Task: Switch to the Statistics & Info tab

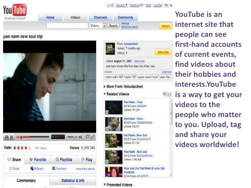Action: [x=73, y=180]
